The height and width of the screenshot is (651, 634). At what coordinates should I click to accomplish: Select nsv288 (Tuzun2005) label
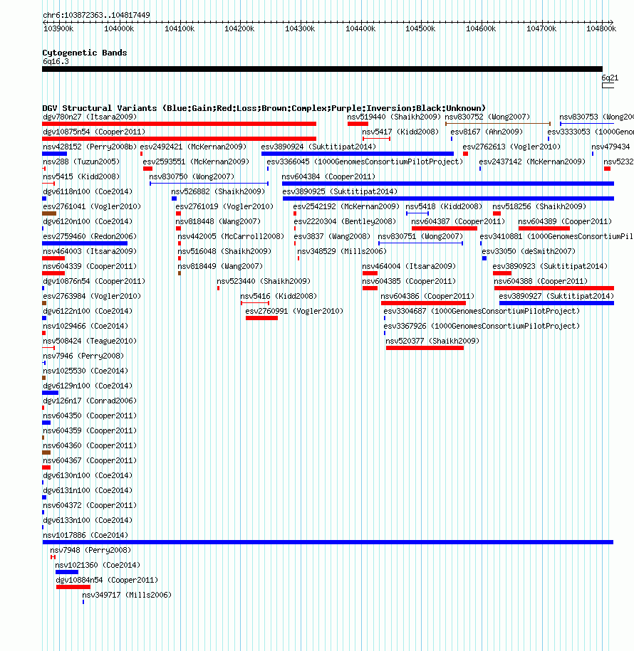tap(81, 162)
